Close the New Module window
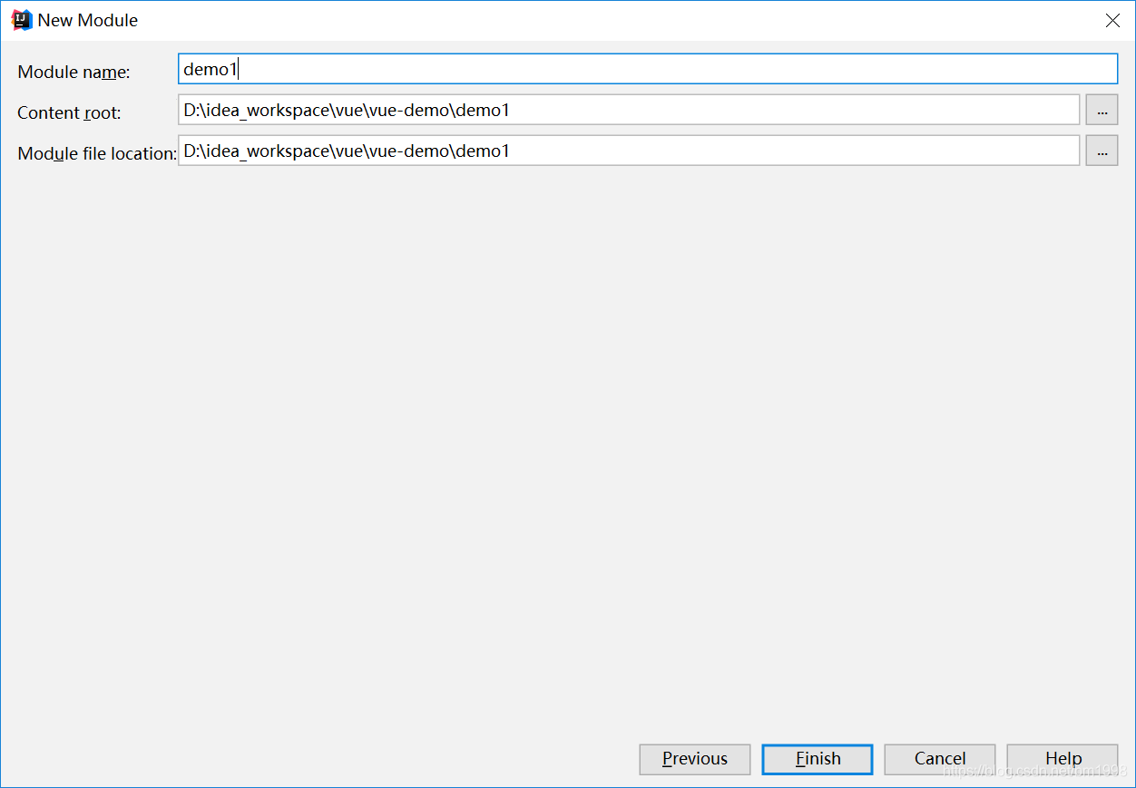This screenshot has height=788, width=1136. (x=1112, y=20)
